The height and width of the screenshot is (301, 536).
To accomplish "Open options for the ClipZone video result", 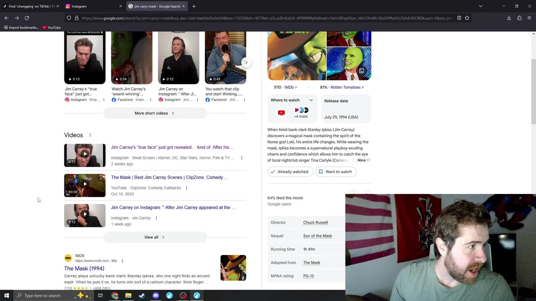I will tap(186, 188).
